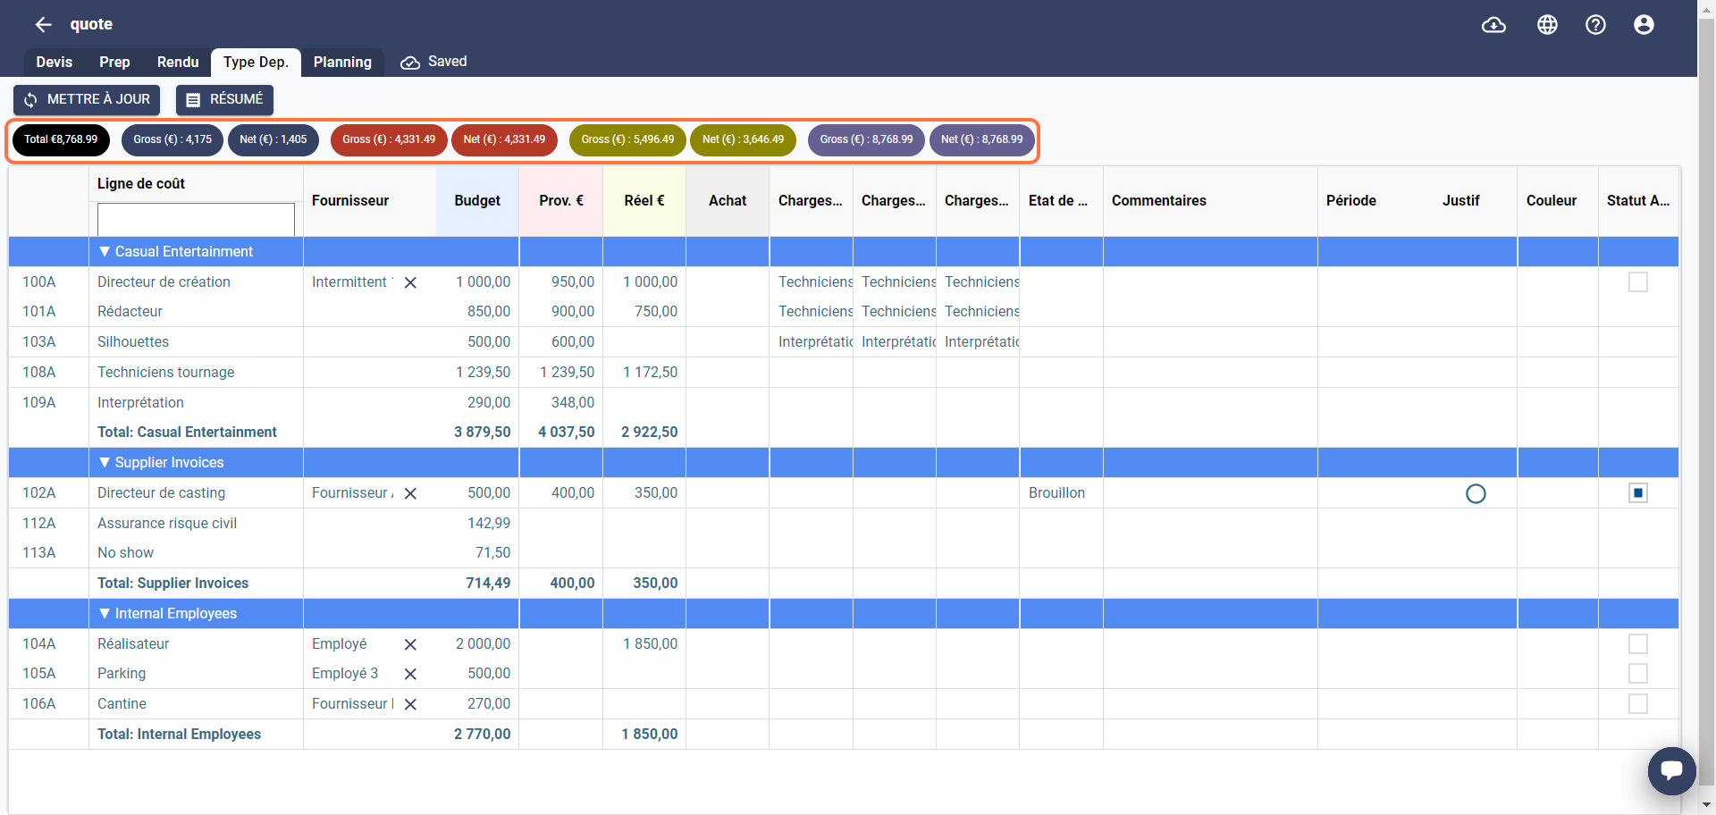Tick the Statut checkbox for Directeur de création
Image resolution: width=1716 pixels, height=815 pixels.
coord(1637,282)
